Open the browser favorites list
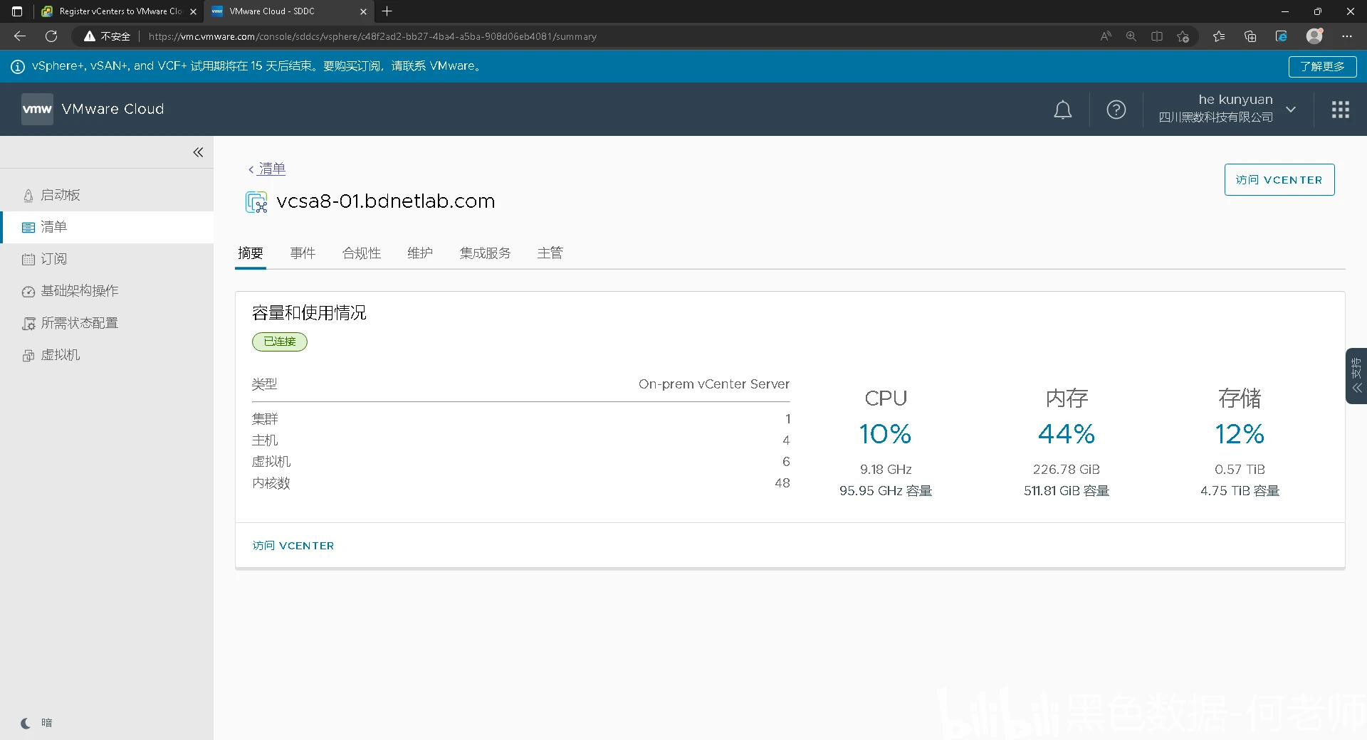 coord(1219,36)
